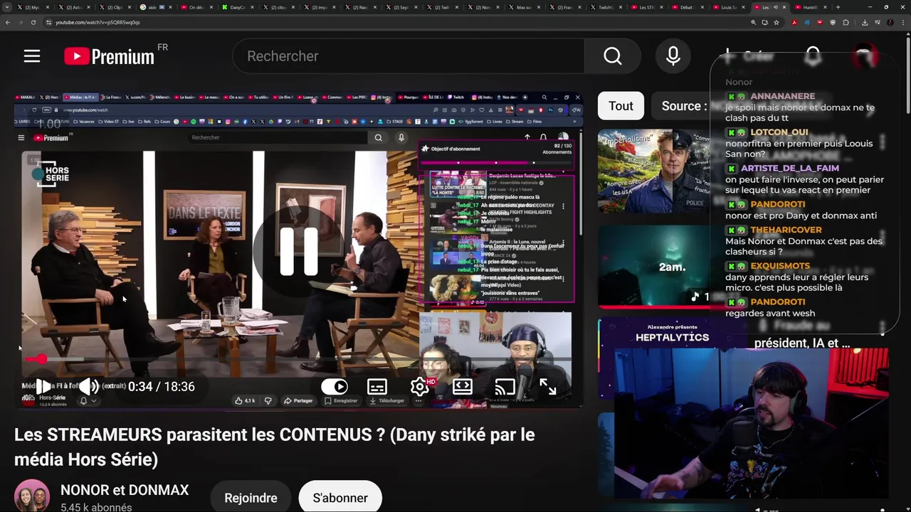Reload the page in the browser toolbar
Screen dimensions: 911x512
point(33,22)
